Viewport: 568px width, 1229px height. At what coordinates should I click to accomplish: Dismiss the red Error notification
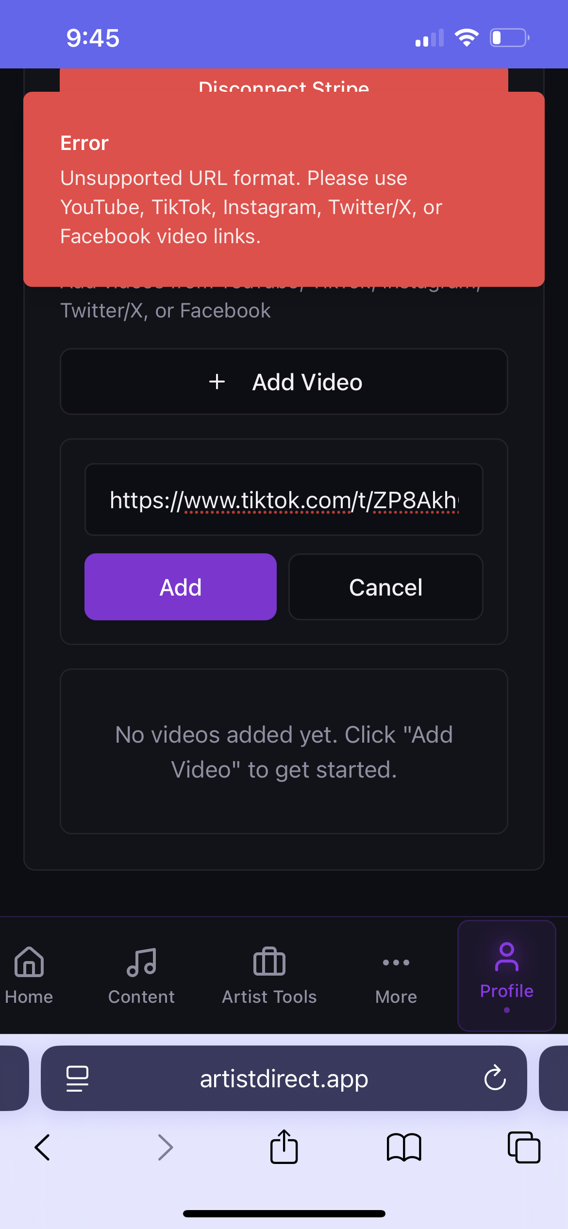click(x=284, y=189)
